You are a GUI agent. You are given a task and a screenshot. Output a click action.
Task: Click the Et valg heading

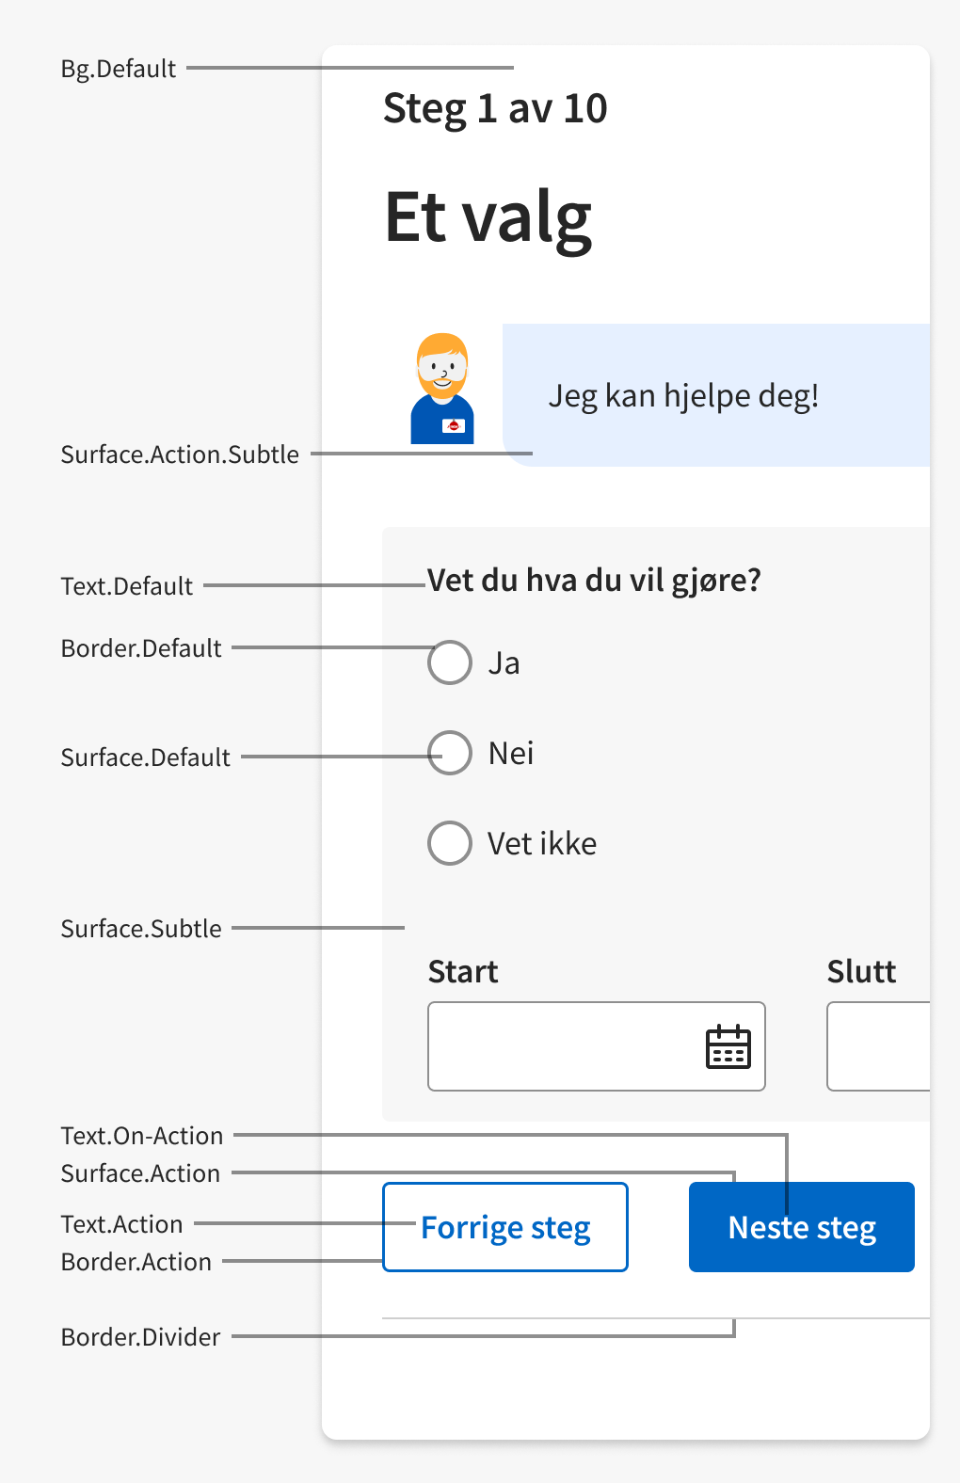(489, 216)
